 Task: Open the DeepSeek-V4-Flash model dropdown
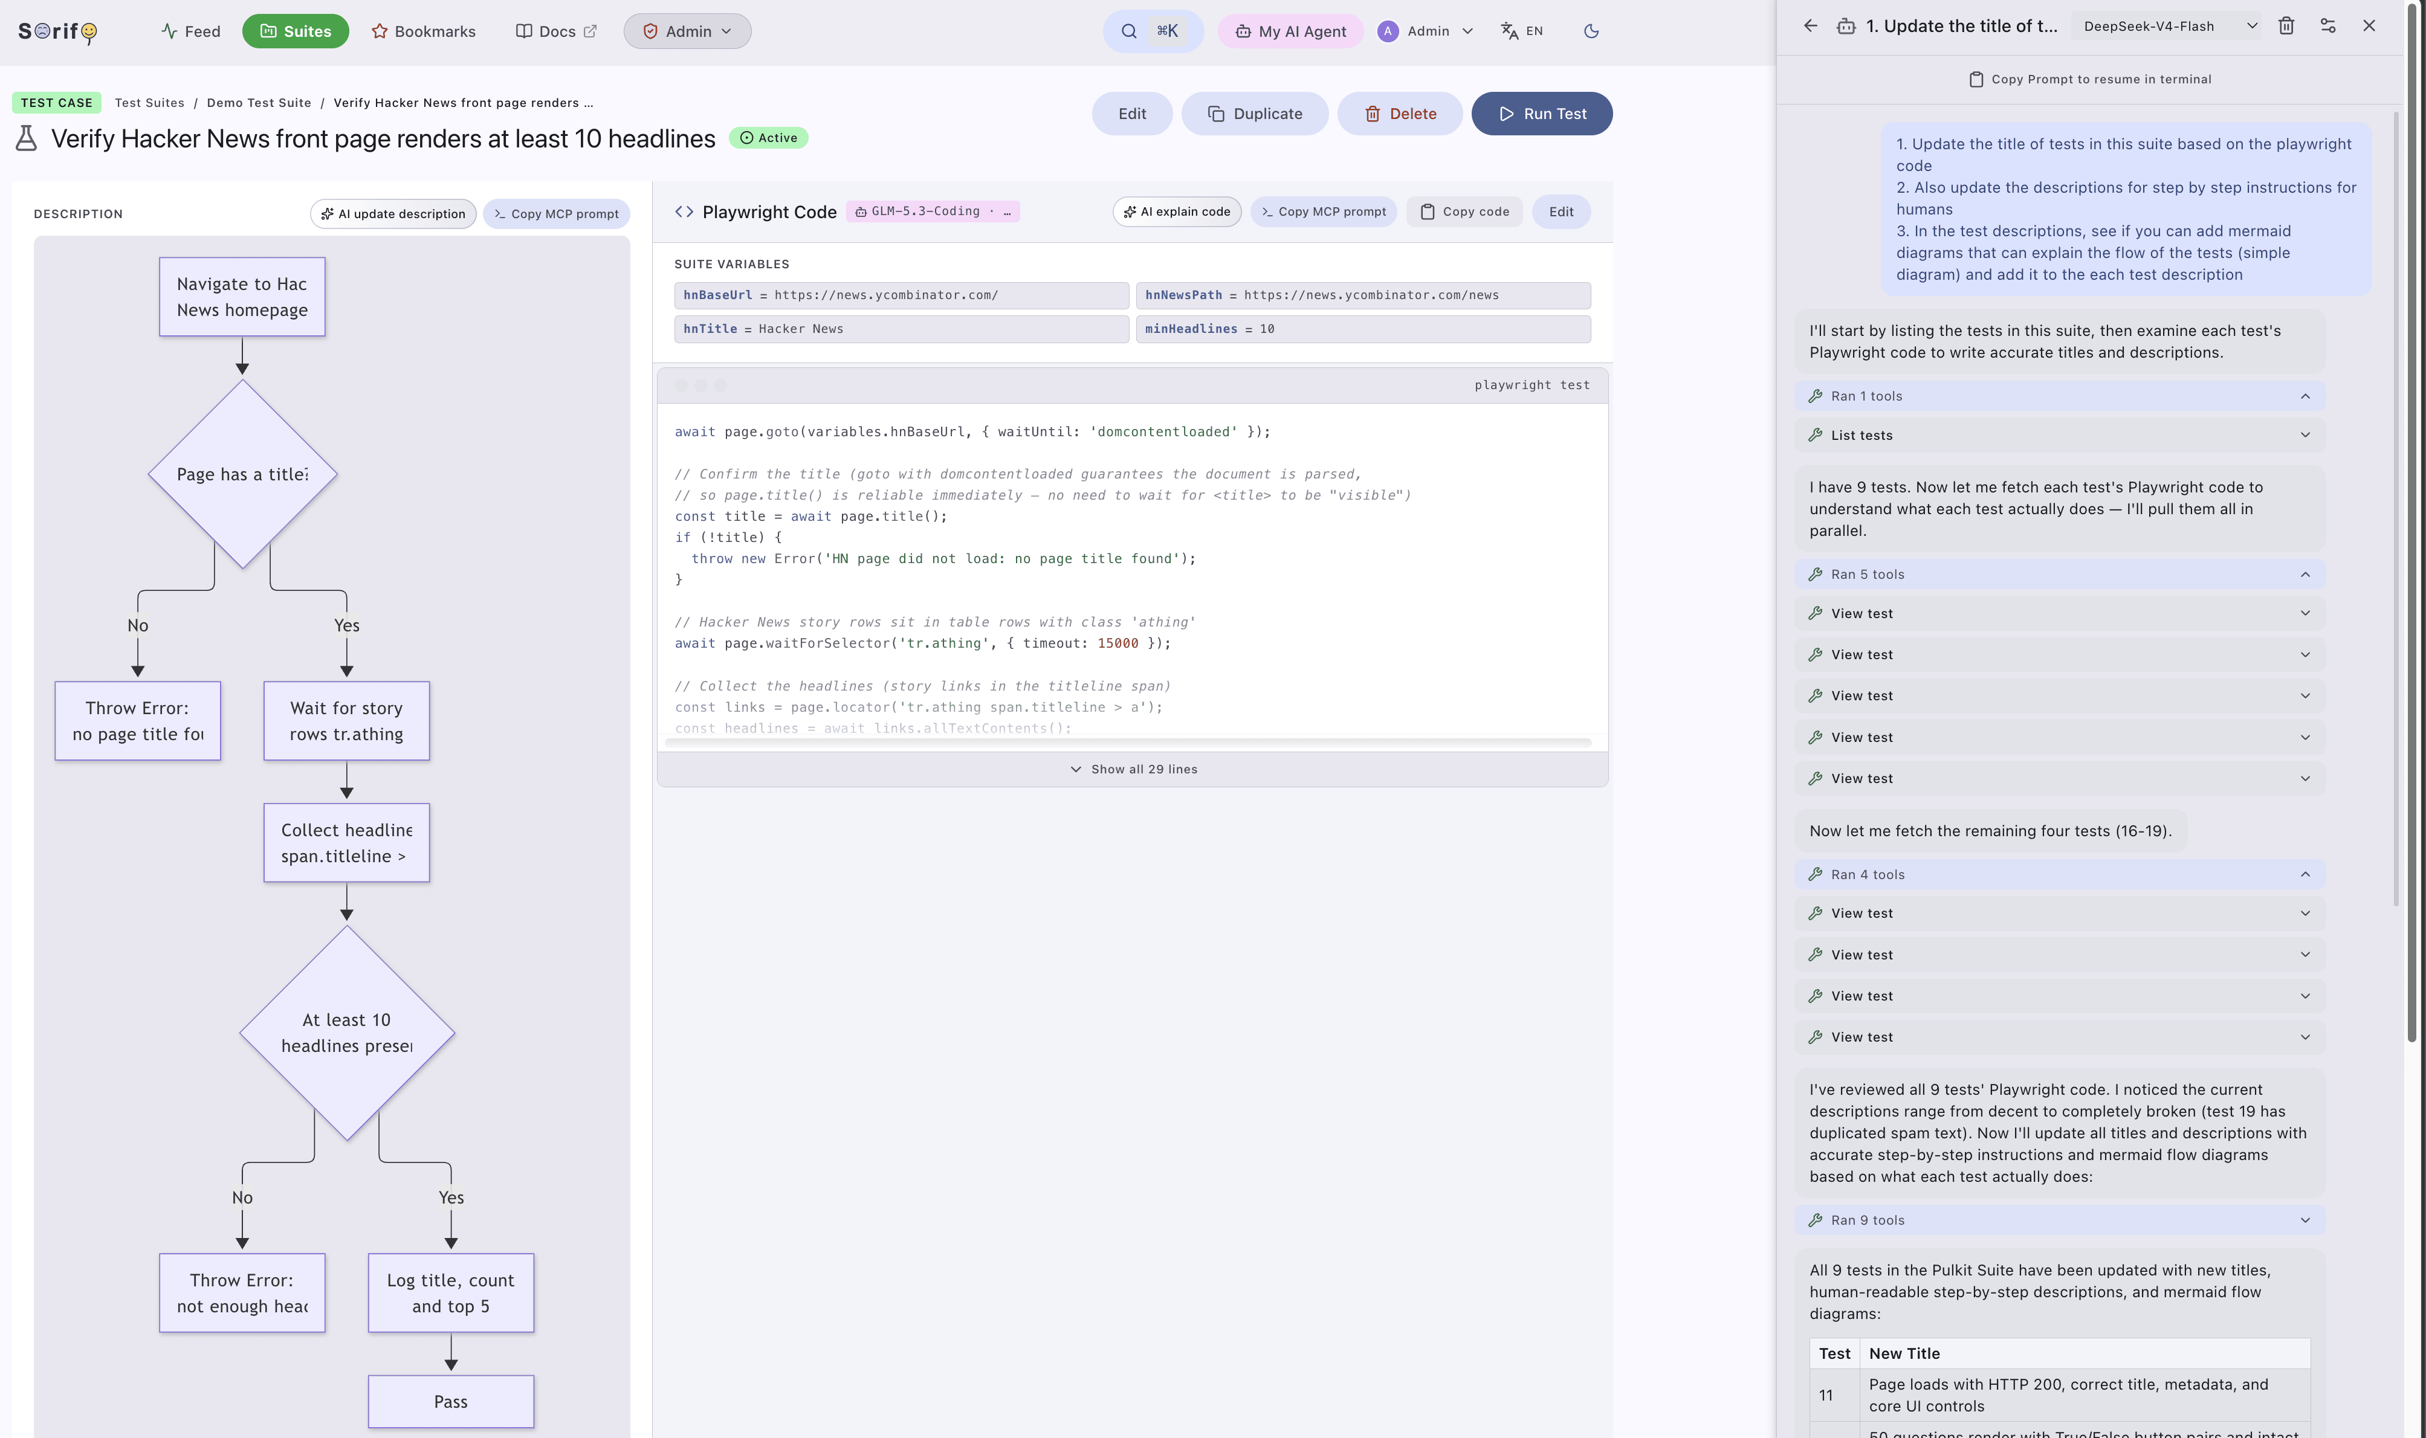click(x=2167, y=26)
